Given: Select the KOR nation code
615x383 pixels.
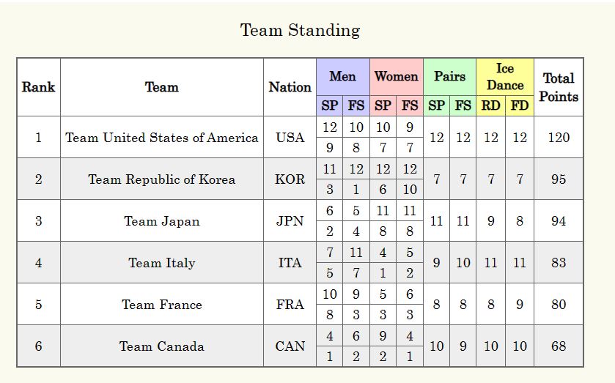Looking at the screenshot, I should click(x=290, y=179).
